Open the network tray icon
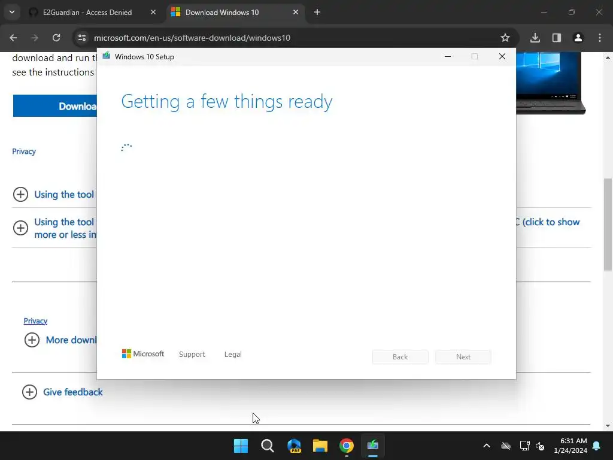This screenshot has height=460, width=613. point(524,446)
